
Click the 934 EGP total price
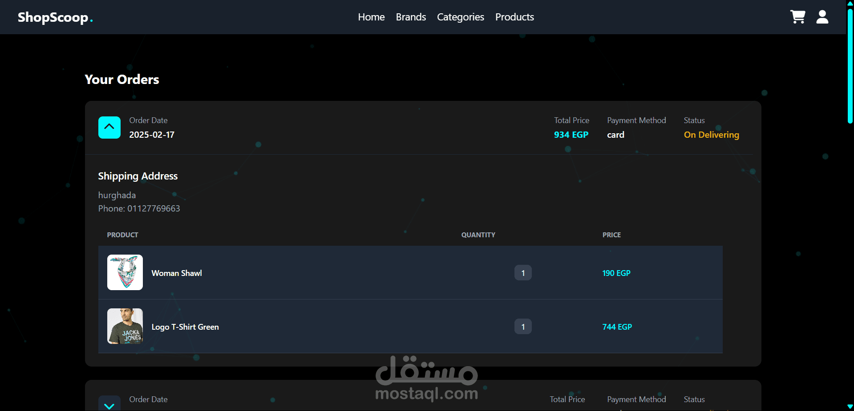click(571, 135)
